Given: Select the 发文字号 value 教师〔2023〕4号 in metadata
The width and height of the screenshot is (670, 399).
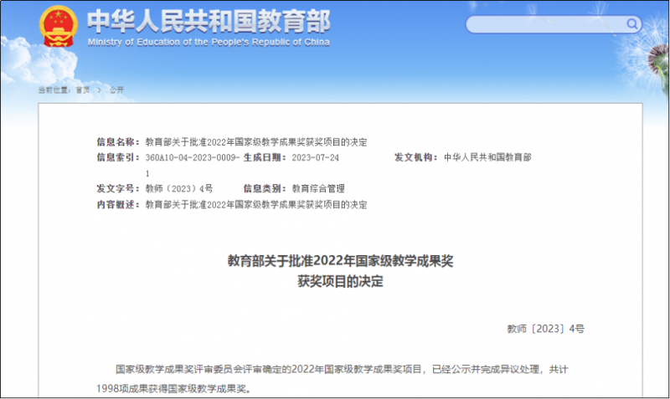Looking at the screenshot, I should click(x=179, y=188).
